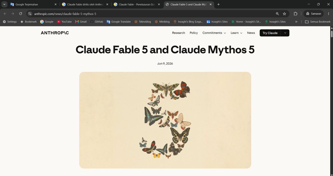Open the GitHub bookmark

point(97,22)
